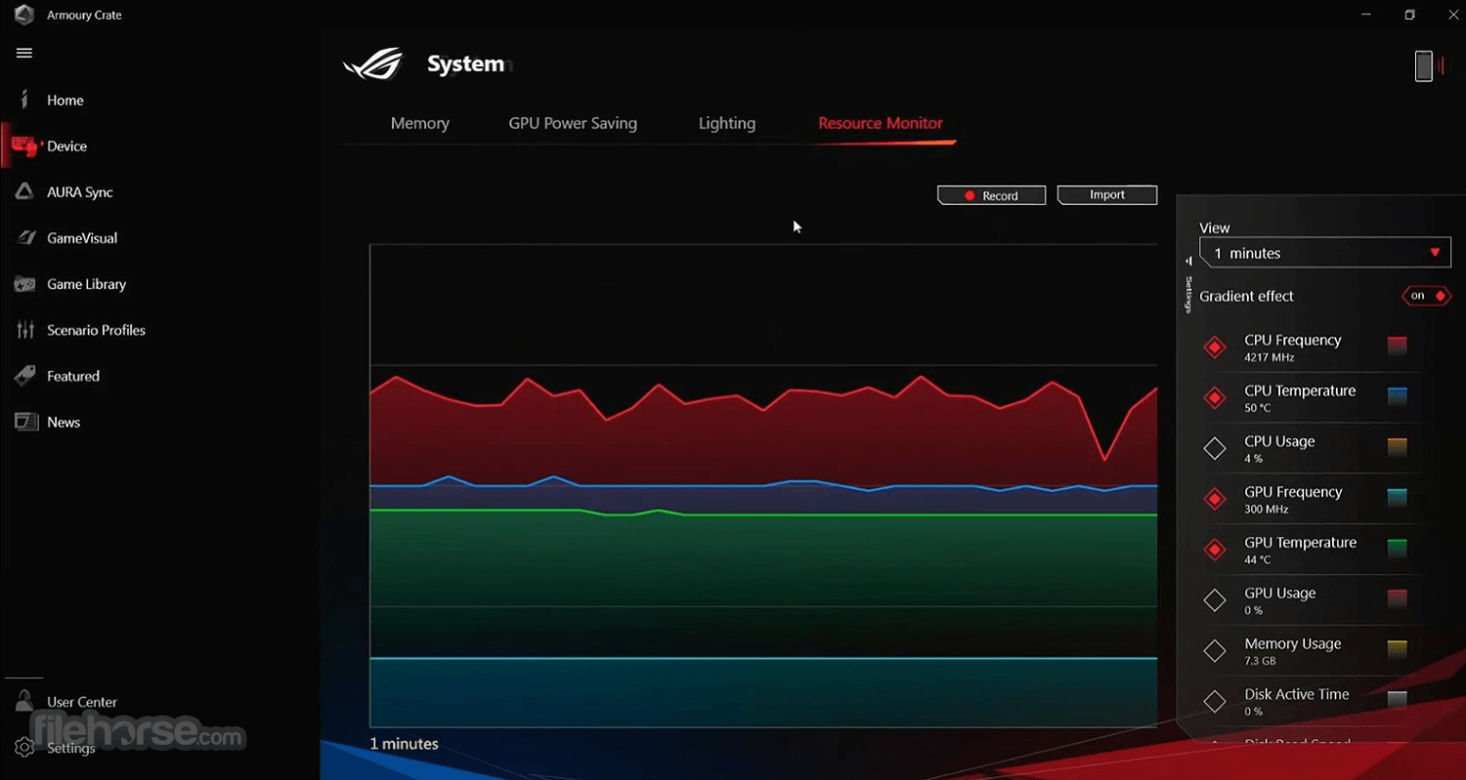This screenshot has width=1466, height=780.
Task: Pick the CPU Frequency red color swatch
Action: (1398, 346)
